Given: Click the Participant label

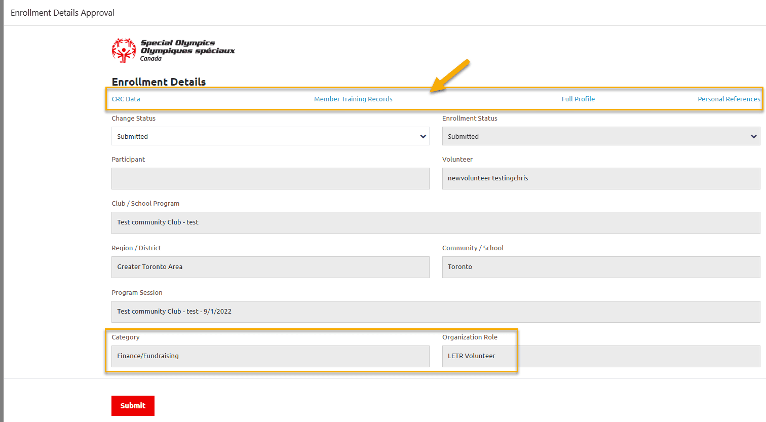Looking at the screenshot, I should 128,159.
